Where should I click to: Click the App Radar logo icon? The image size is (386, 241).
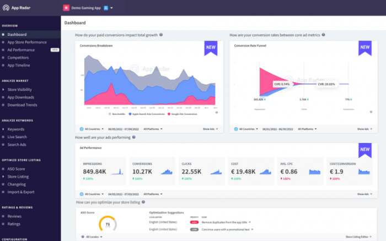click(x=6, y=8)
